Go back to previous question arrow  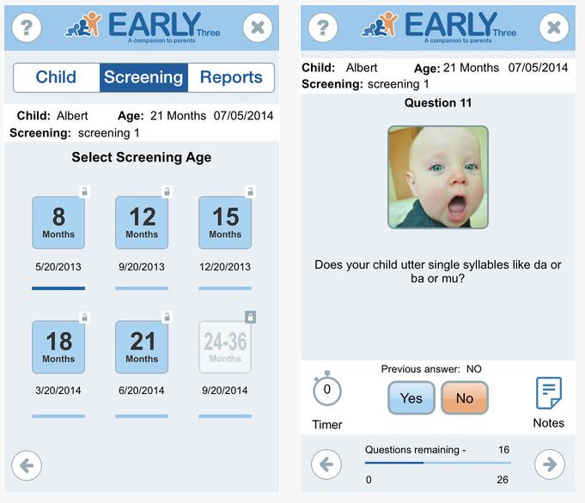pyautogui.click(x=326, y=464)
